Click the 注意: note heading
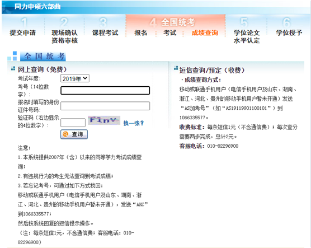 pyautogui.click(x=24, y=148)
